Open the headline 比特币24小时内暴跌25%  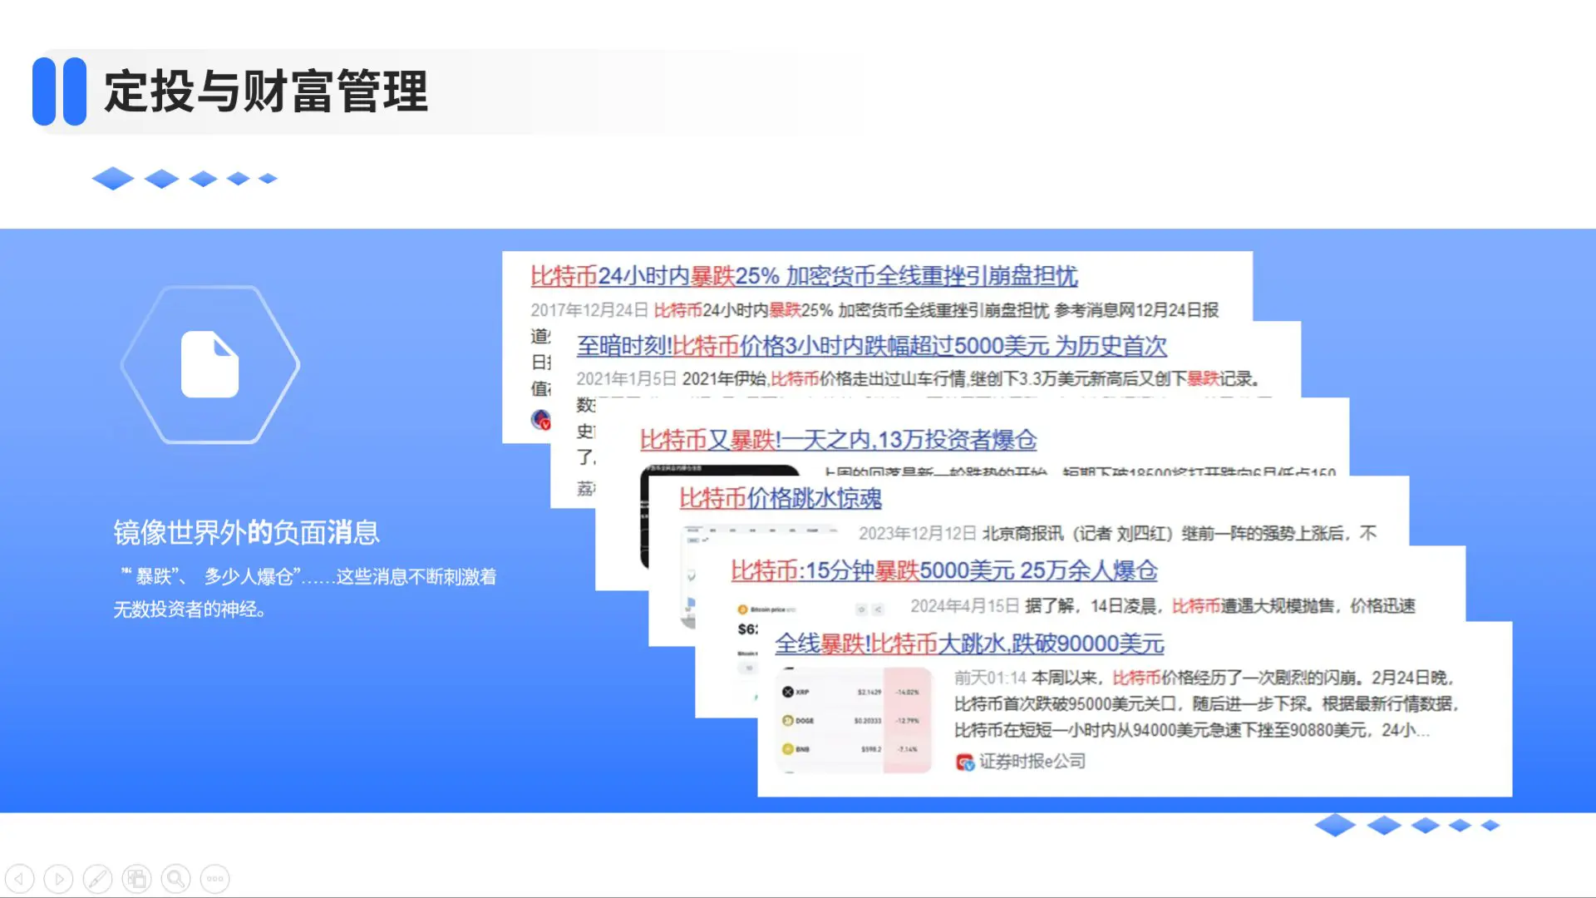pyautogui.click(x=806, y=278)
